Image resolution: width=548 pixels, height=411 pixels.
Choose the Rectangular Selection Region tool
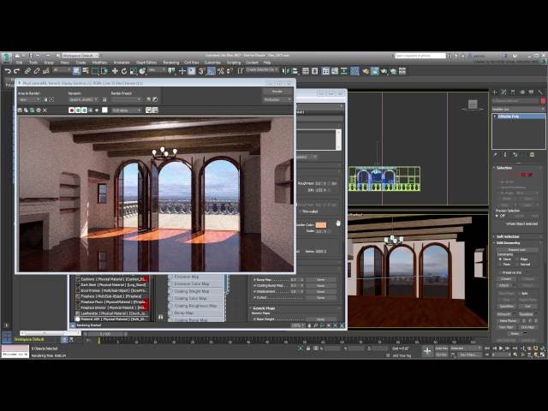pos(95,71)
